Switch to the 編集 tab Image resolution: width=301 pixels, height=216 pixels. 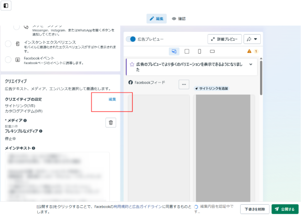tap(157, 19)
